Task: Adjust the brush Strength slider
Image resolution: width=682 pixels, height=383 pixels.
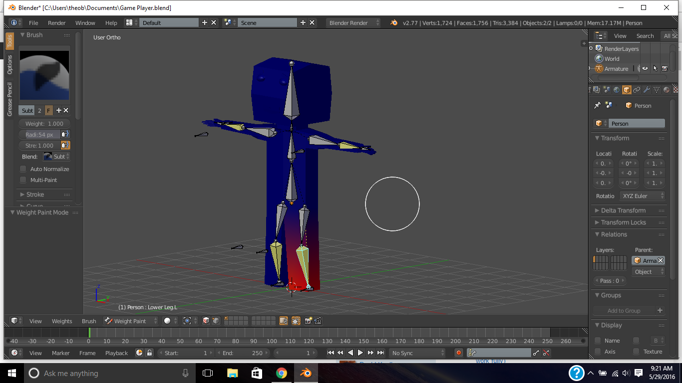Action: coord(39,145)
